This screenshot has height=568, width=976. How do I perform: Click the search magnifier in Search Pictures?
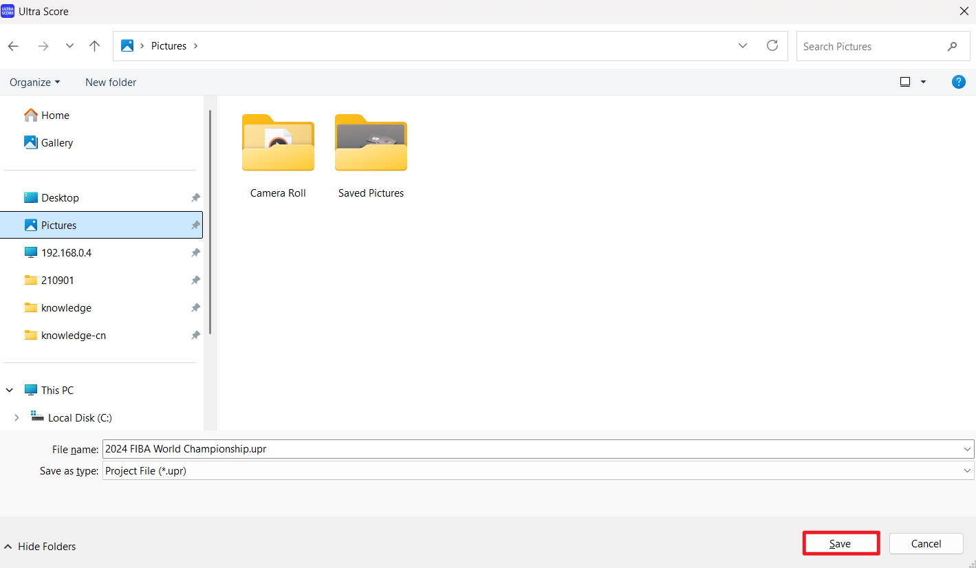tap(952, 46)
